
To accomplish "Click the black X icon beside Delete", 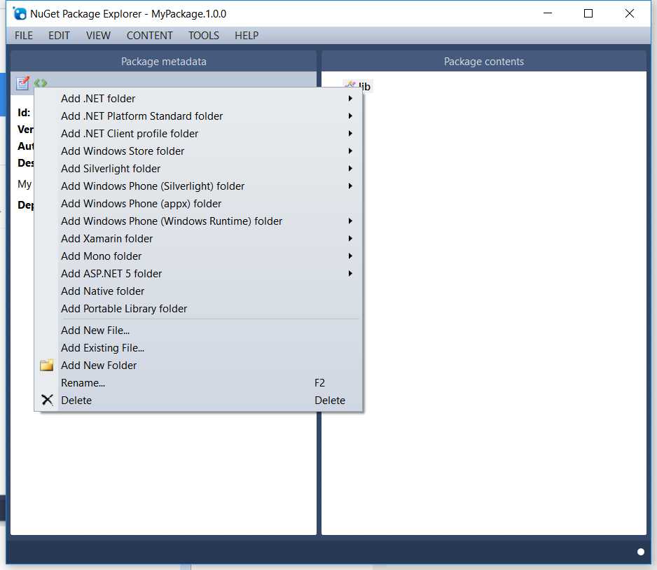I will (x=48, y=400).
